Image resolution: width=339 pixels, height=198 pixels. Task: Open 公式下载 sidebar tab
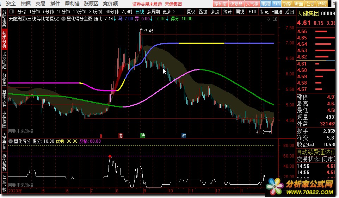tap(4, 183)
